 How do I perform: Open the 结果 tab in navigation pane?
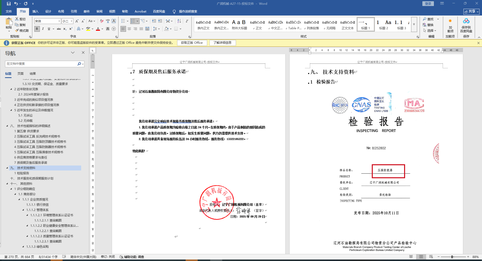(33, 74)
